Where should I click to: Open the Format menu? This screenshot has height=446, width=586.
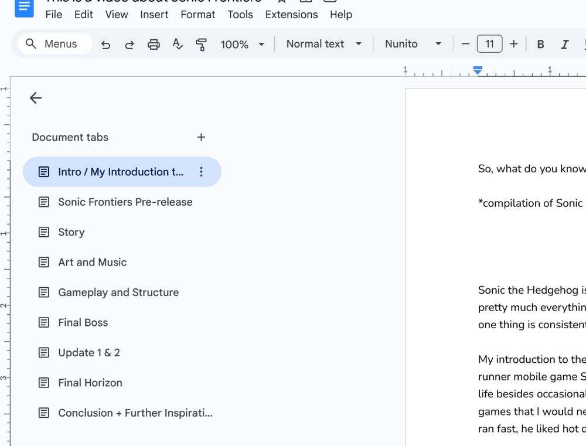[x=197, y=15]
